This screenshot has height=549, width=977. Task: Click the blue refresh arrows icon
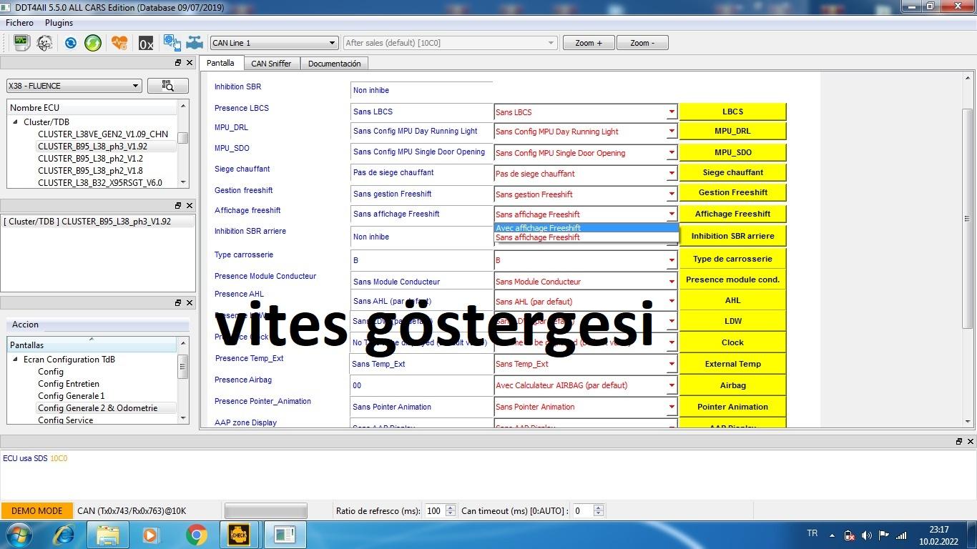click(70, 43)
